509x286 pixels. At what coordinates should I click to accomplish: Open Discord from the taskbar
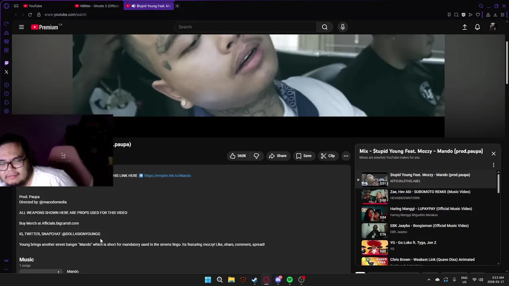(x=278, y=280)
